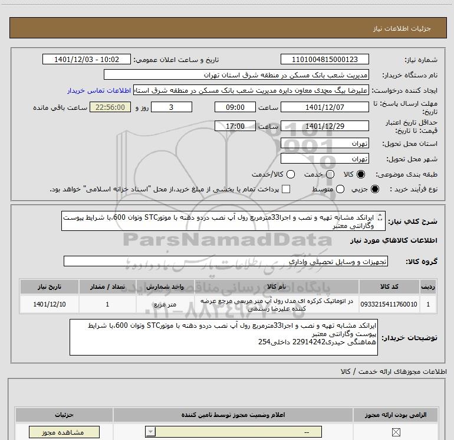The image size is (454, 440).
Task: Click the response deadline date 1401/12/07
Action: [x=324, y=107]
